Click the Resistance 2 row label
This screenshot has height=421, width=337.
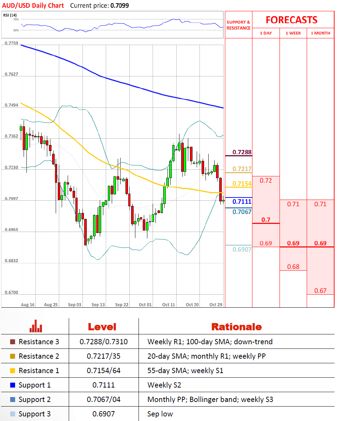[x=39, y=356]
